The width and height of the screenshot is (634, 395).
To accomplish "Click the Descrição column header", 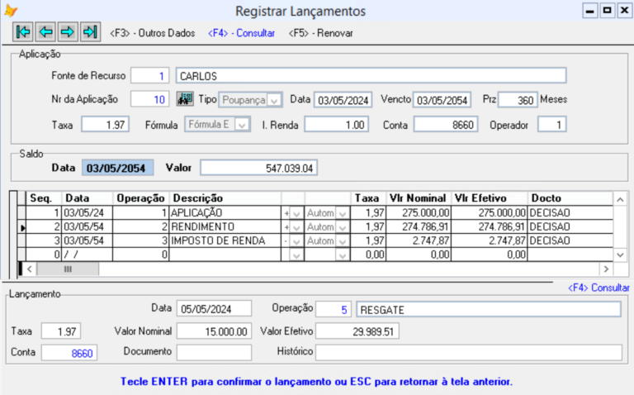I will click(225, 198).
